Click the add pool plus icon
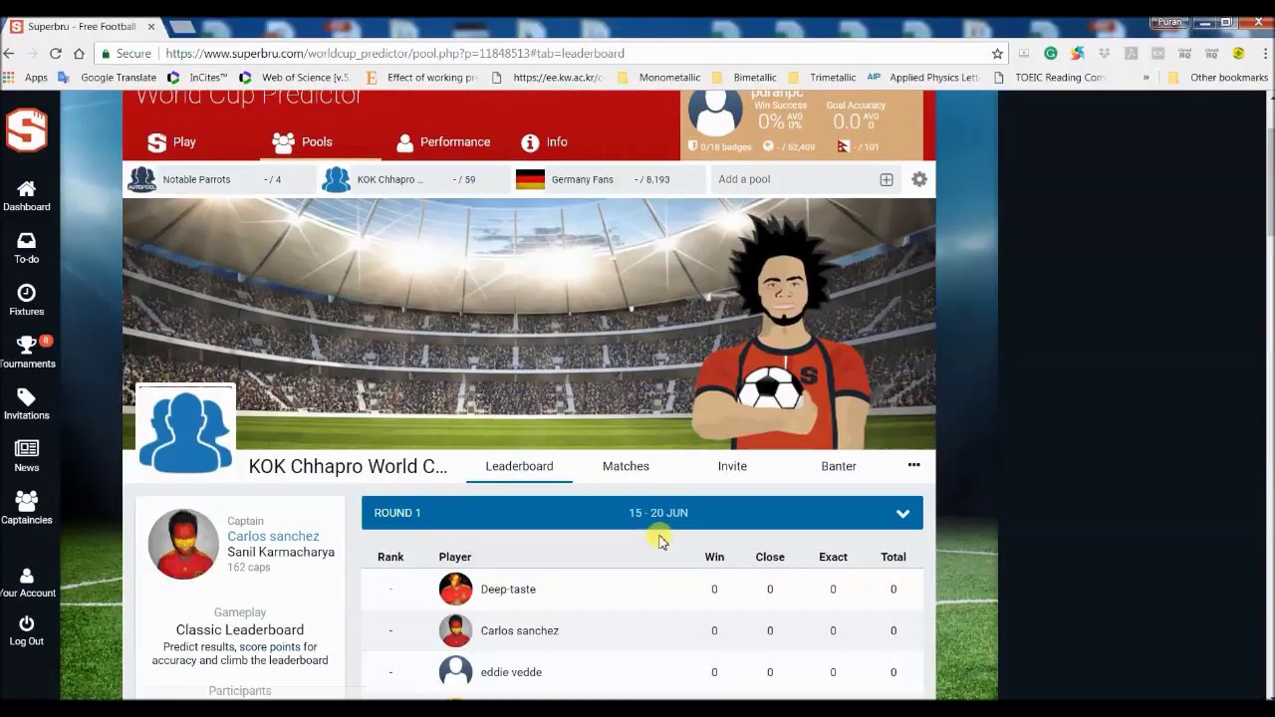Screen dimensions: 1275x717 [887, 179]
